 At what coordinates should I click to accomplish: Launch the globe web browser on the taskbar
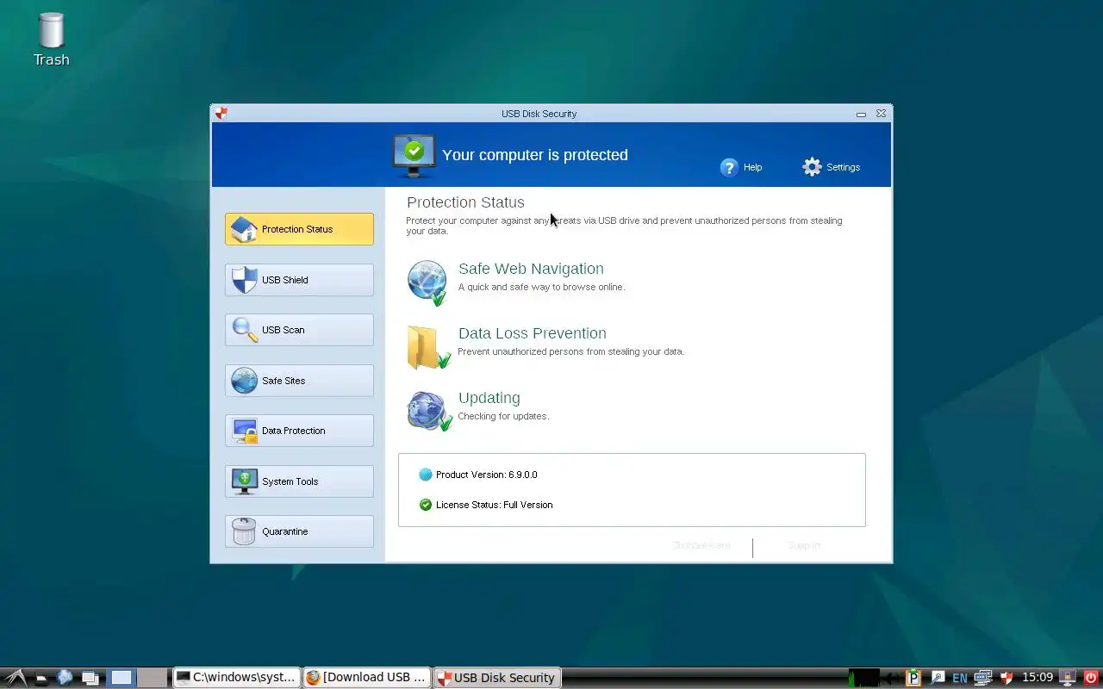coord(65,678)
